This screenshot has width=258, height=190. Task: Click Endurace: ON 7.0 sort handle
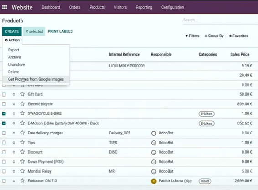point(14,181)
